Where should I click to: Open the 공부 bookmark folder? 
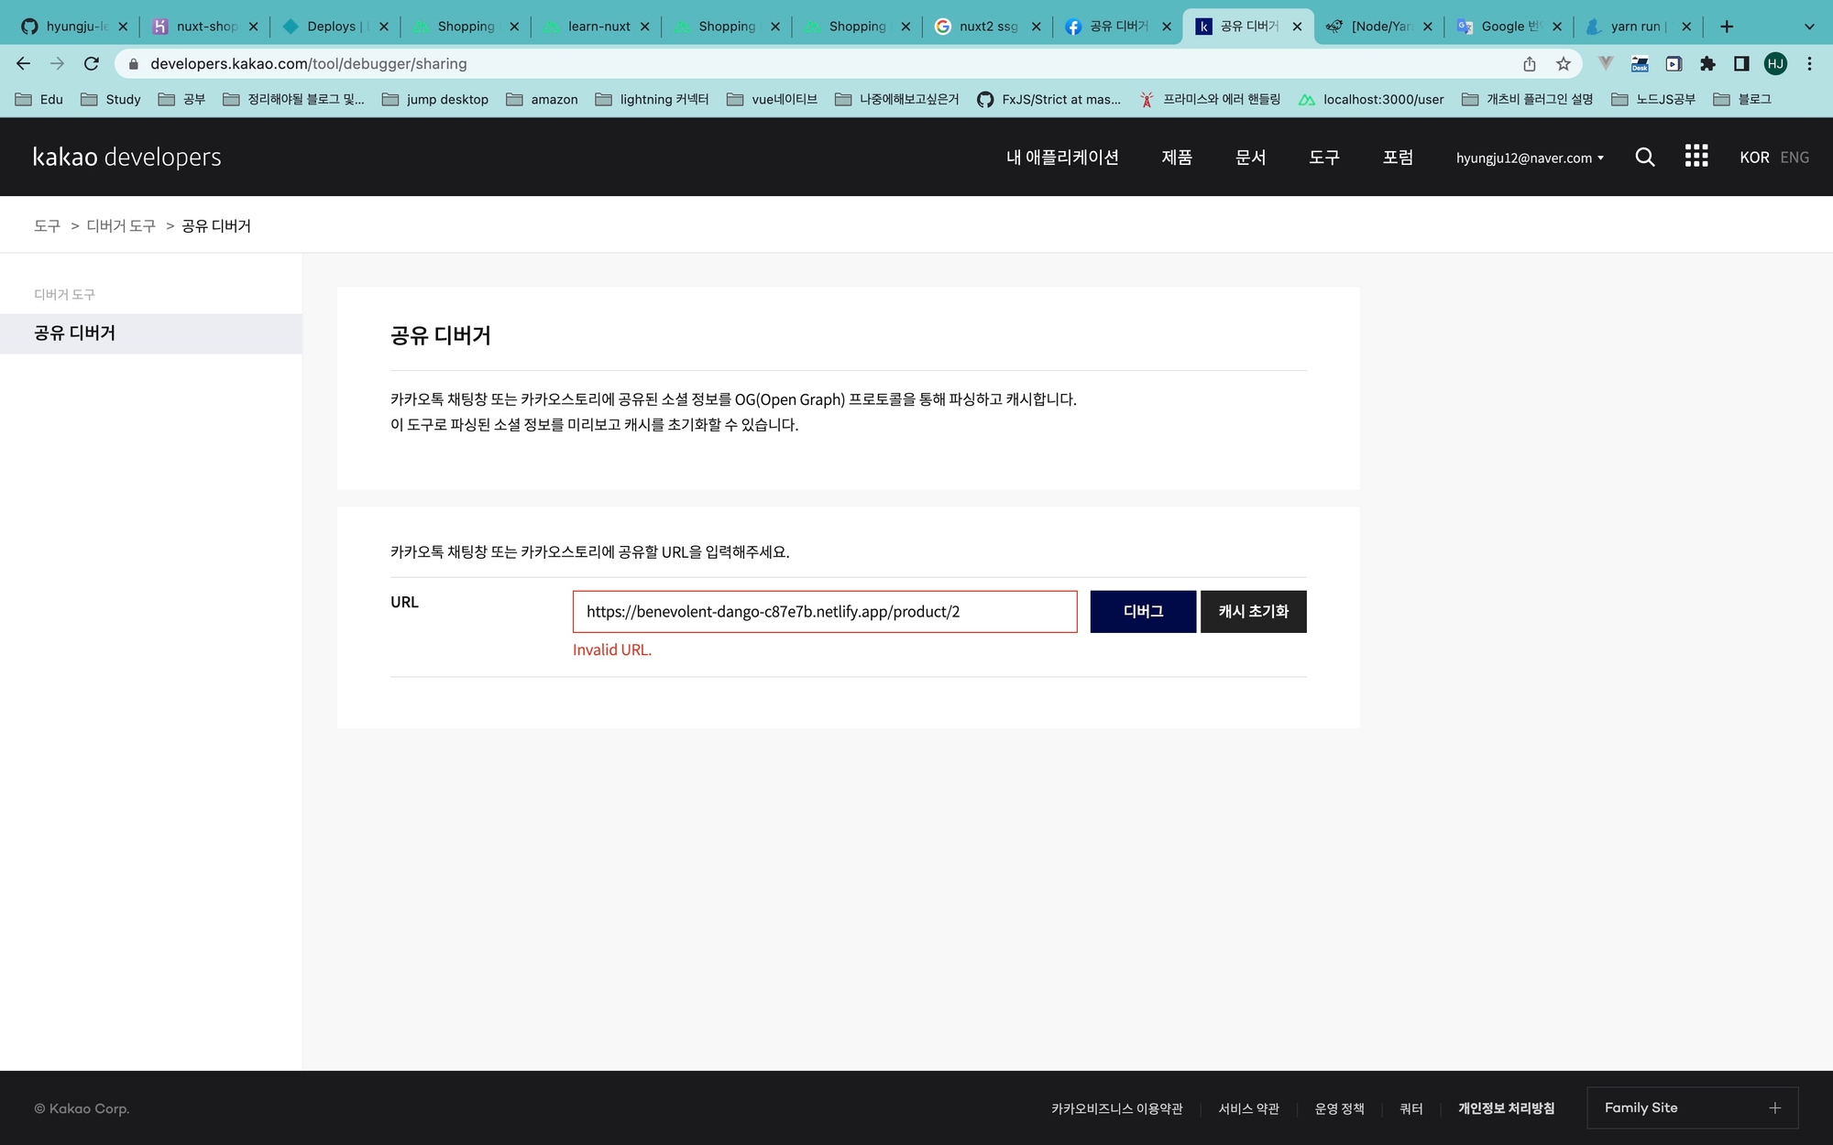click(x=181, y=99)
